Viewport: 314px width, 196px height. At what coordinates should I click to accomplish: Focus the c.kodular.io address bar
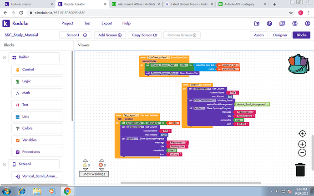158,13
